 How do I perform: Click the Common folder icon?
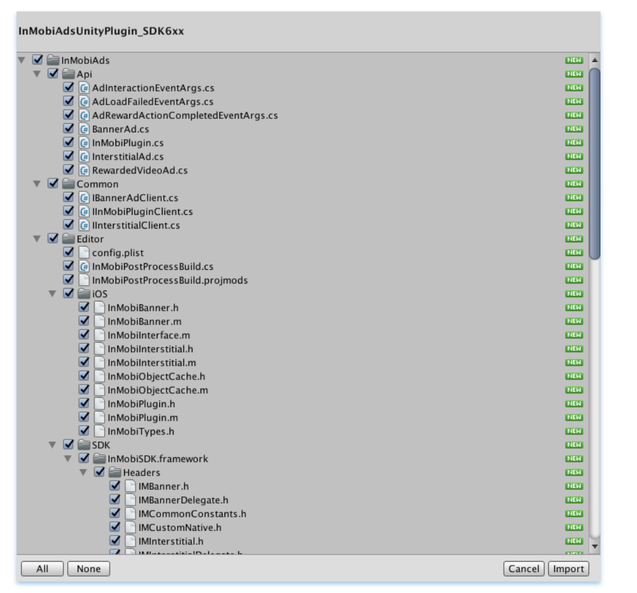tap(69, 184)
